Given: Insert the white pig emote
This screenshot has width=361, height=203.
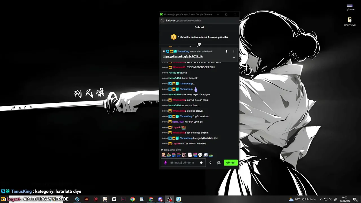Looking at the screenshot, I should pyautogui.click(x=190, y=155).
